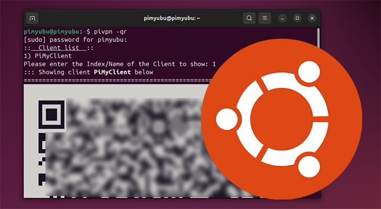Maximize the terminal window
381x209 pixels.
(x=297, y=18)
